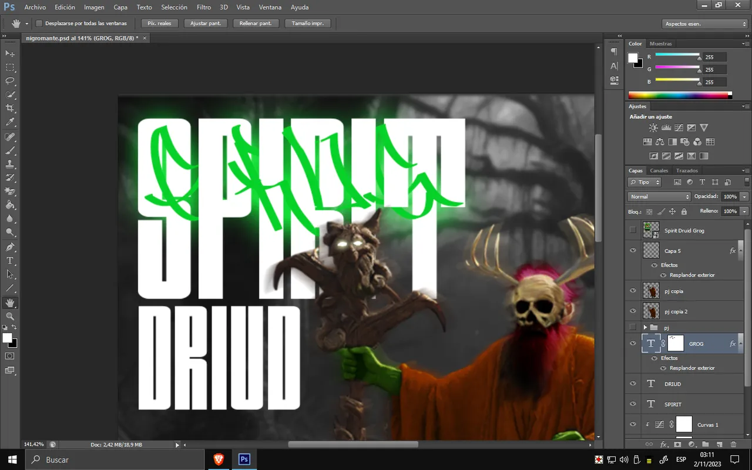Click the color spectrum ramp bar
Image resolution: width=752 pixels, height=470 pixels.
[x=680, y=95]
